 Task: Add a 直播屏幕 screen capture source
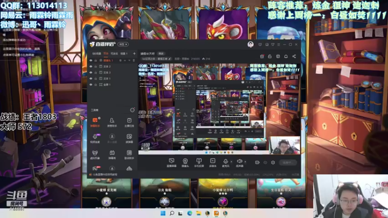(x=172, y=163)
